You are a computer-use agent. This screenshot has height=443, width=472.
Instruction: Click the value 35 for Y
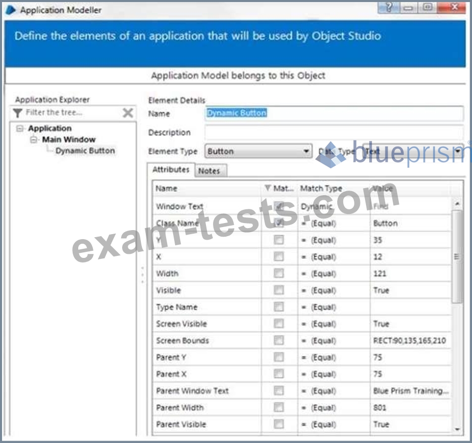[x=378, y=240]
